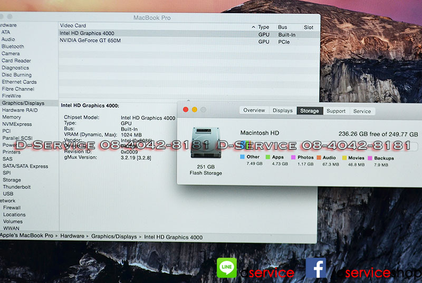This screenshot has width=422, height=283.
Task: Select FireWire in the sidebar
Action: [x=11, y=96]
